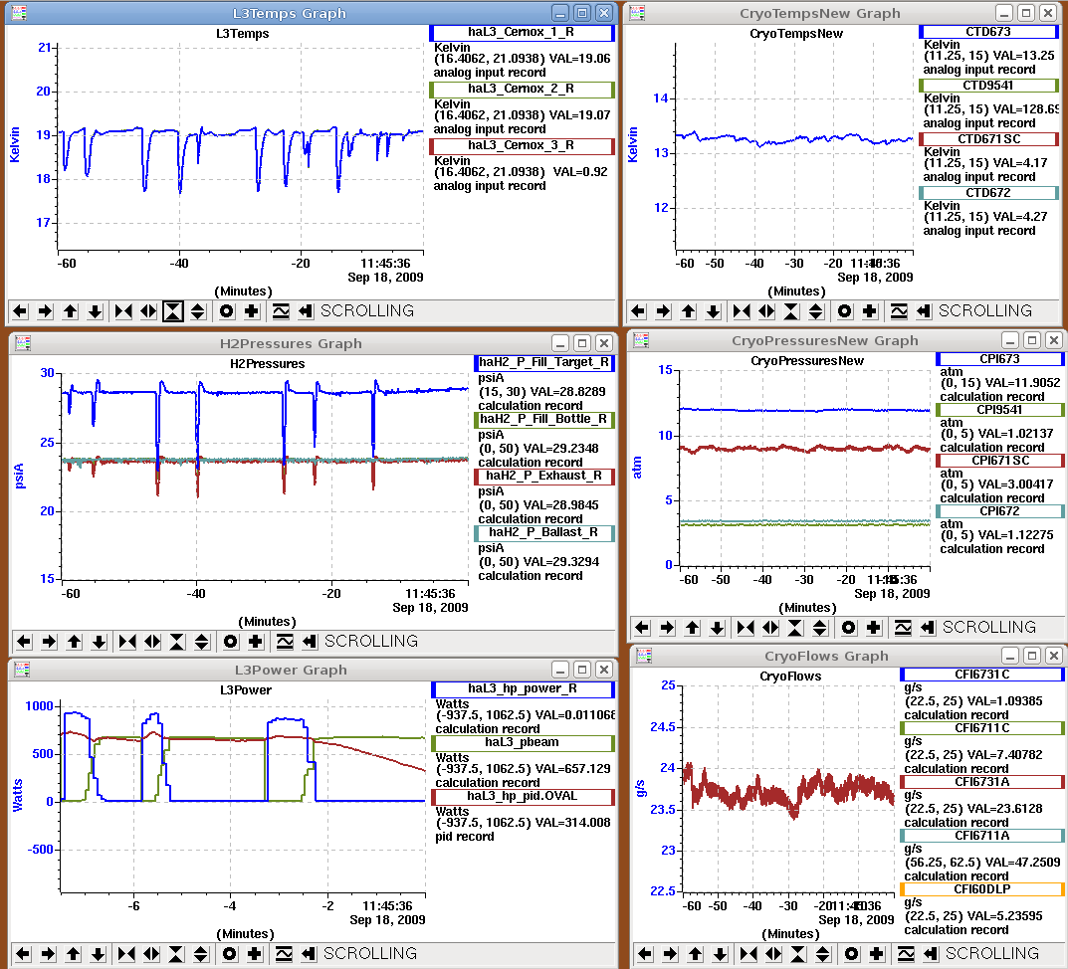Click the wave graph icon in CryoFlows Graph toolbar
The image size is (1068, 969).
[x=906, y=954]
